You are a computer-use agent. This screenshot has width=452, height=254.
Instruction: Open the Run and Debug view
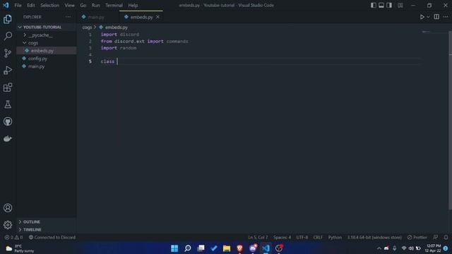(x=8, y=71)
